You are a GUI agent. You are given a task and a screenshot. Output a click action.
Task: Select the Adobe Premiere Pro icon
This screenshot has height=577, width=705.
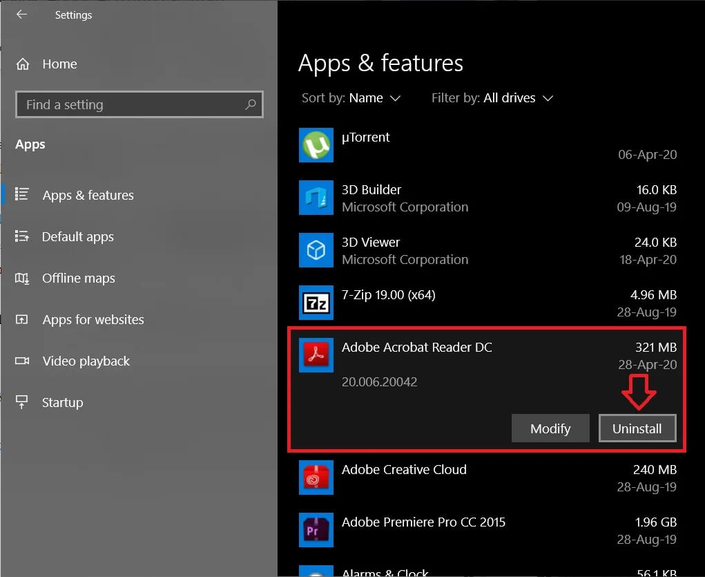tap(316, 530)
